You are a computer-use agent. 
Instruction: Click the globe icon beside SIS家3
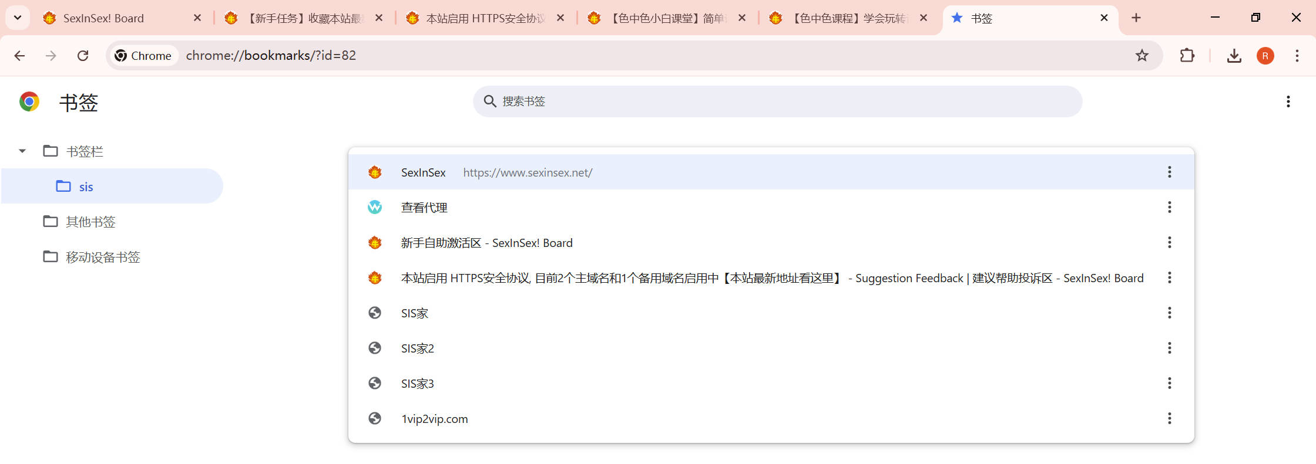(x=375, y=383)
